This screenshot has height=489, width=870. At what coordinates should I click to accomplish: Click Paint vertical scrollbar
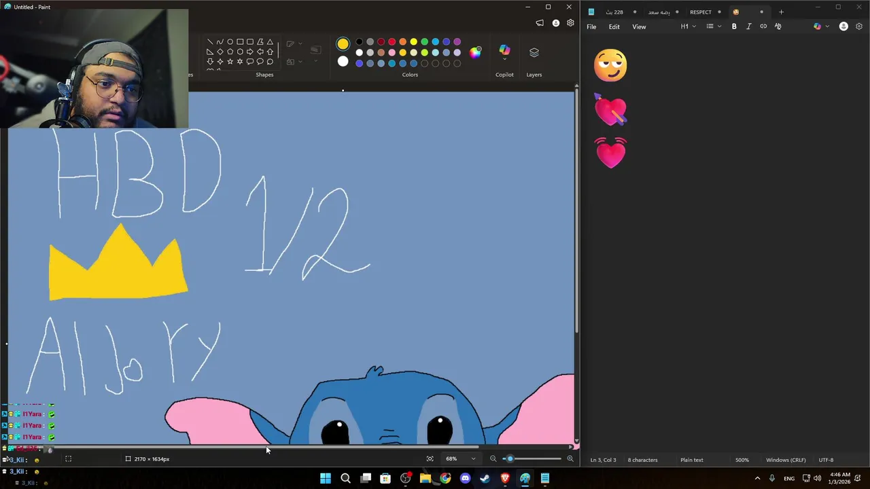point(576,211)
